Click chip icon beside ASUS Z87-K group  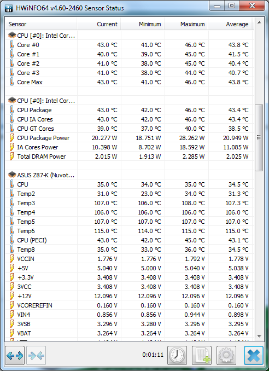coord(12,175)
